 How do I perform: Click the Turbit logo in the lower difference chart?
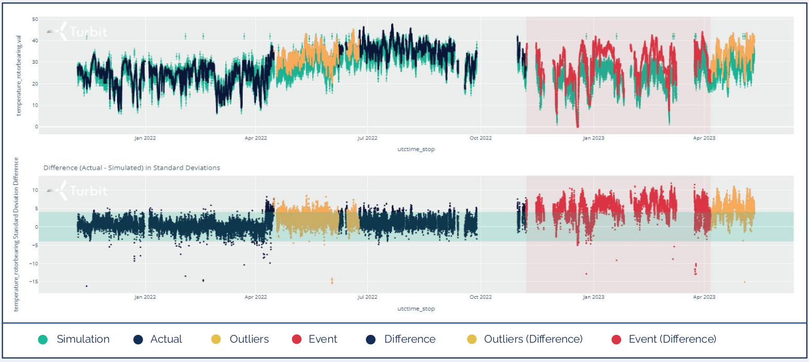pyautogui.click(x=77, y=190)
